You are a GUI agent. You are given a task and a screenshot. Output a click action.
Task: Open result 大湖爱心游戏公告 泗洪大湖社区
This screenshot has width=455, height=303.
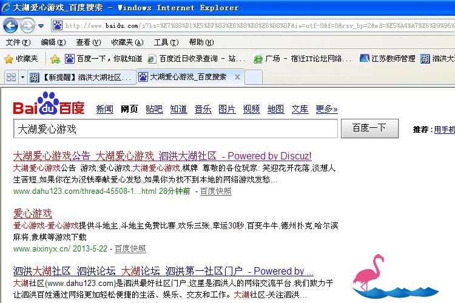(162, 156)
